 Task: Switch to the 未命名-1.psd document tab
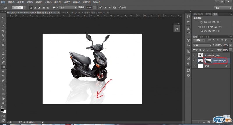tap(78, 13)
